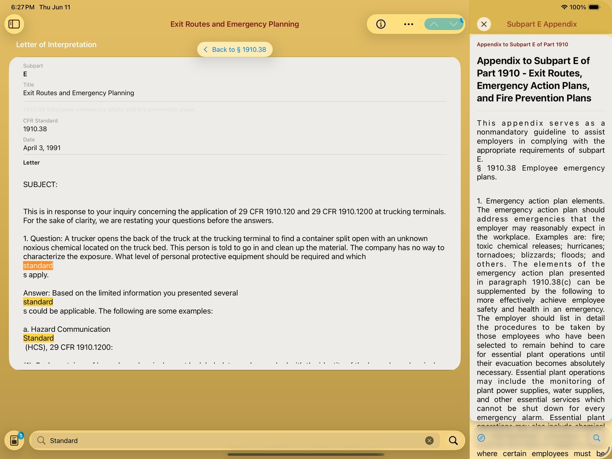Click the 'Exit Routes and Emergency Planning' title
The height and width of the screenshot is (459, 612).
pos(235,24)
